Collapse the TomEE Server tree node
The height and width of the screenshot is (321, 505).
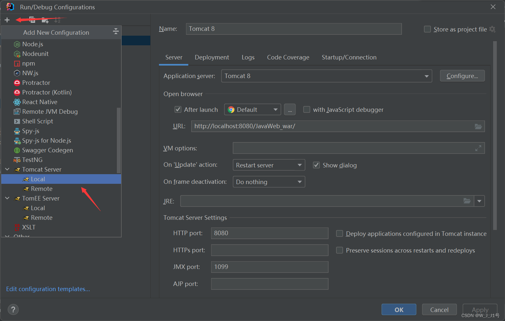(x=7, y=198)
